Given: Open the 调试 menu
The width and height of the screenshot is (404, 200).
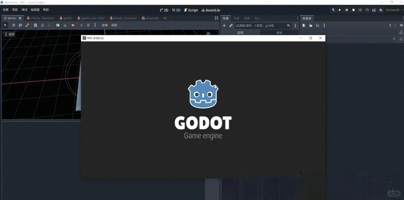Looking at the screenshot, I should click(24, 10).
